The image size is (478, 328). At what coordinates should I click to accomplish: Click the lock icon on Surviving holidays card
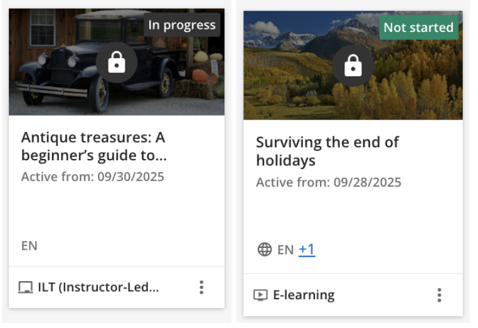click(353, 65)
